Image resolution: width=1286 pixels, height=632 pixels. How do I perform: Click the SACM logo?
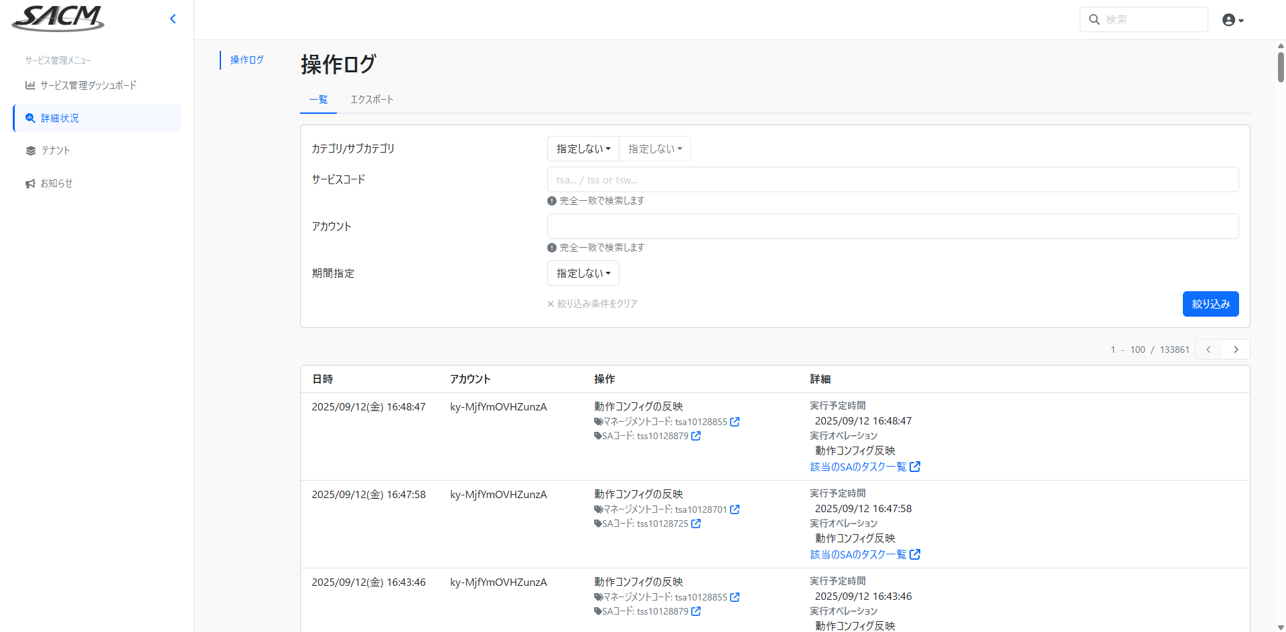pos(58,19)
